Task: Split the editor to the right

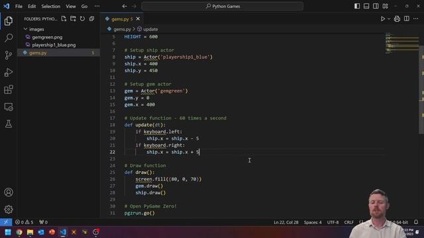Action: coord(406,19)
